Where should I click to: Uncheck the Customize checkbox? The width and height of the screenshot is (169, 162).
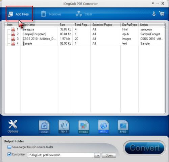9,154
